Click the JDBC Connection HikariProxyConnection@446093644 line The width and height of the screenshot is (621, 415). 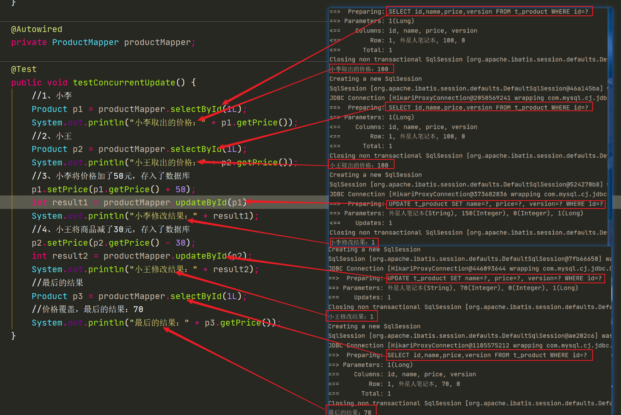point(470,269)
